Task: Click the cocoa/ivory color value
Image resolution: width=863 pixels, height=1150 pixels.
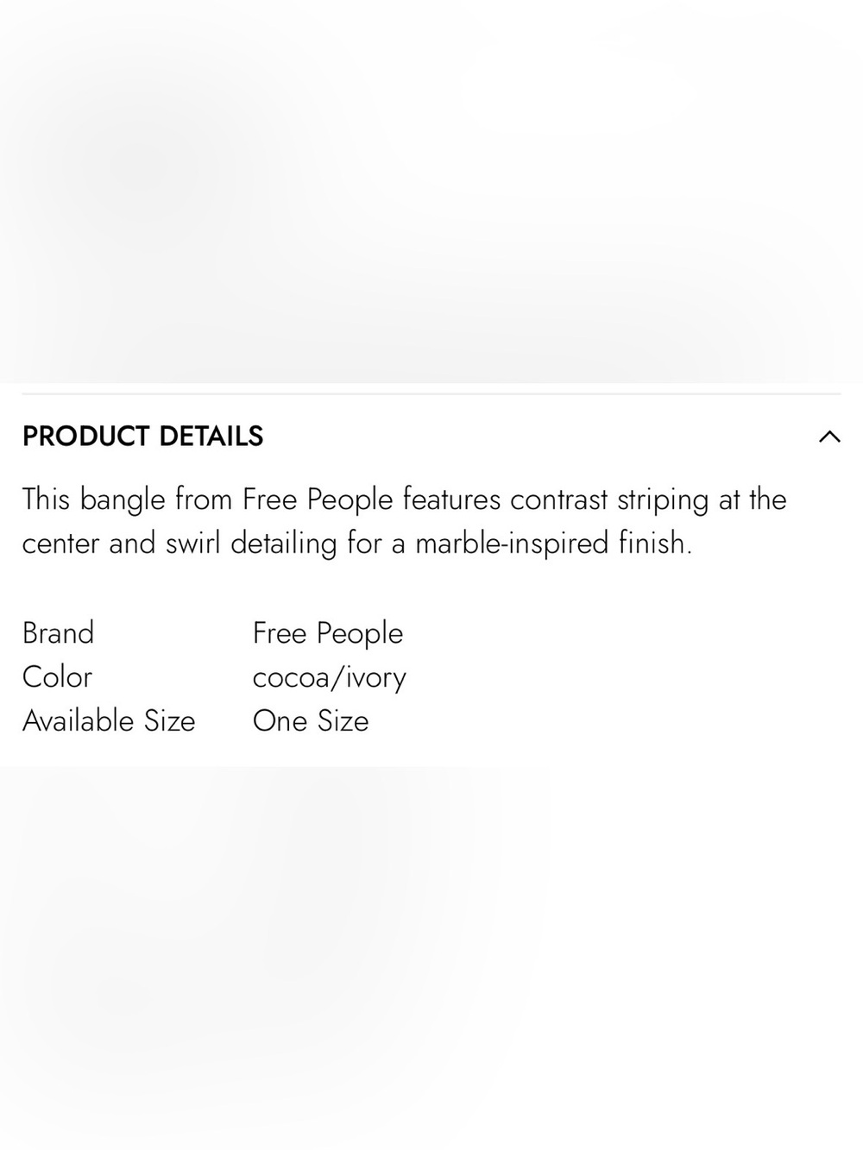Action: pos(330,678)
